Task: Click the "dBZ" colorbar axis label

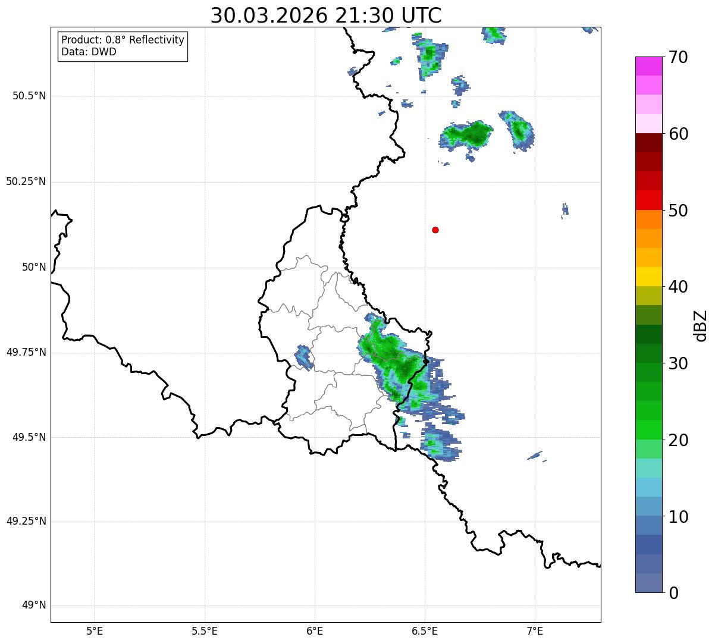Action: coord(701,325)
